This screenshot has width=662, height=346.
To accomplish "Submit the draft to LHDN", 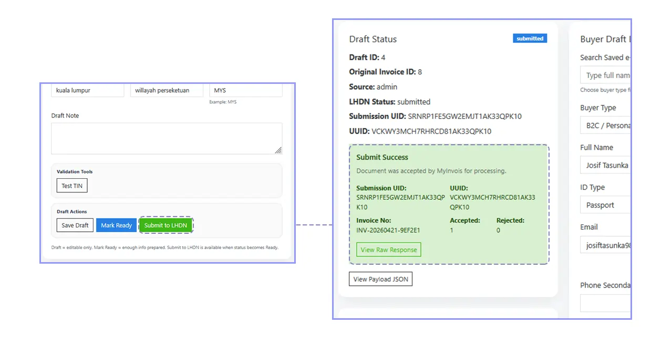I will click(166, 225).
